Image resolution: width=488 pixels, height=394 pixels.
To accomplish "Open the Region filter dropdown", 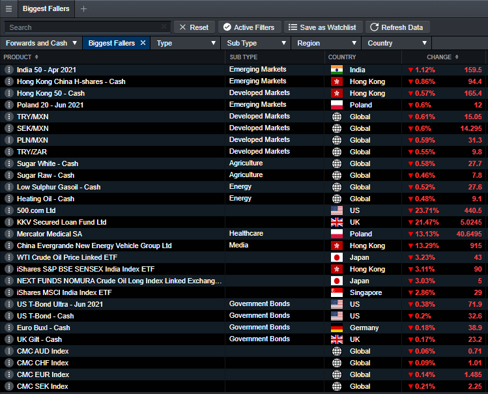I will [326, 43].
